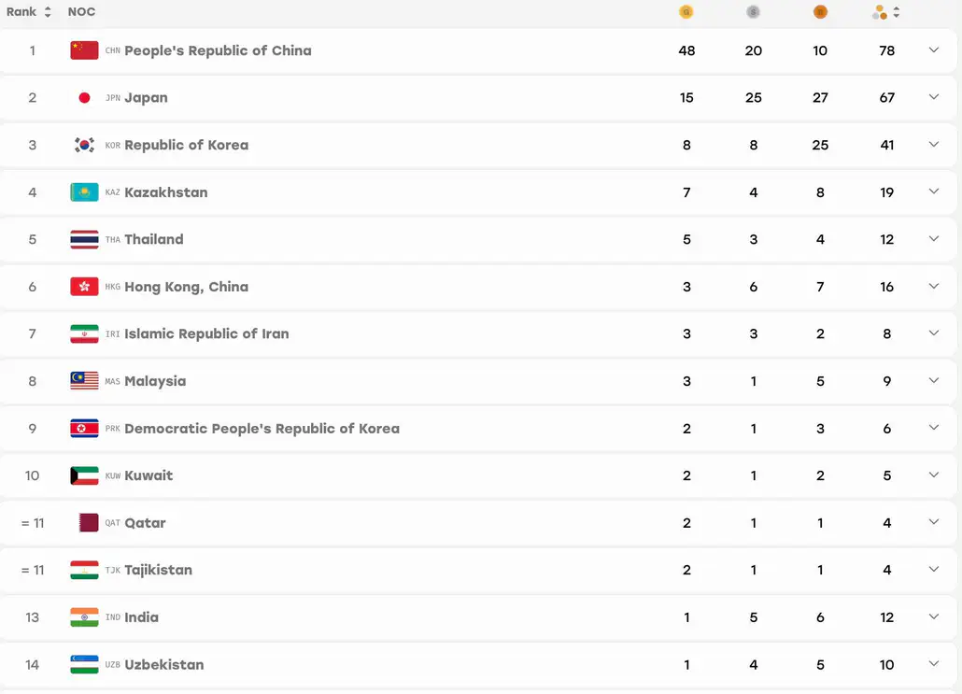Click the gold medal column icon
Screen dimensions: 962x694
coord(686,11)
